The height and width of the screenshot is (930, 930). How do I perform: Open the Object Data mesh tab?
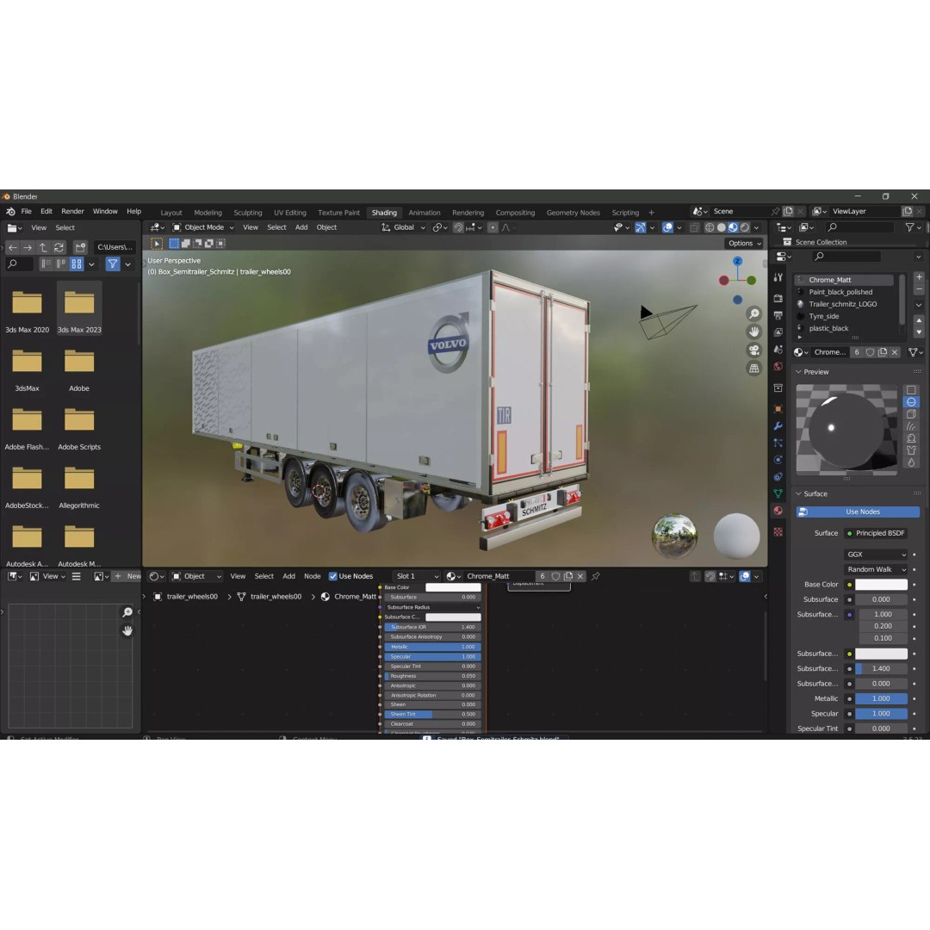coord(778,493)
